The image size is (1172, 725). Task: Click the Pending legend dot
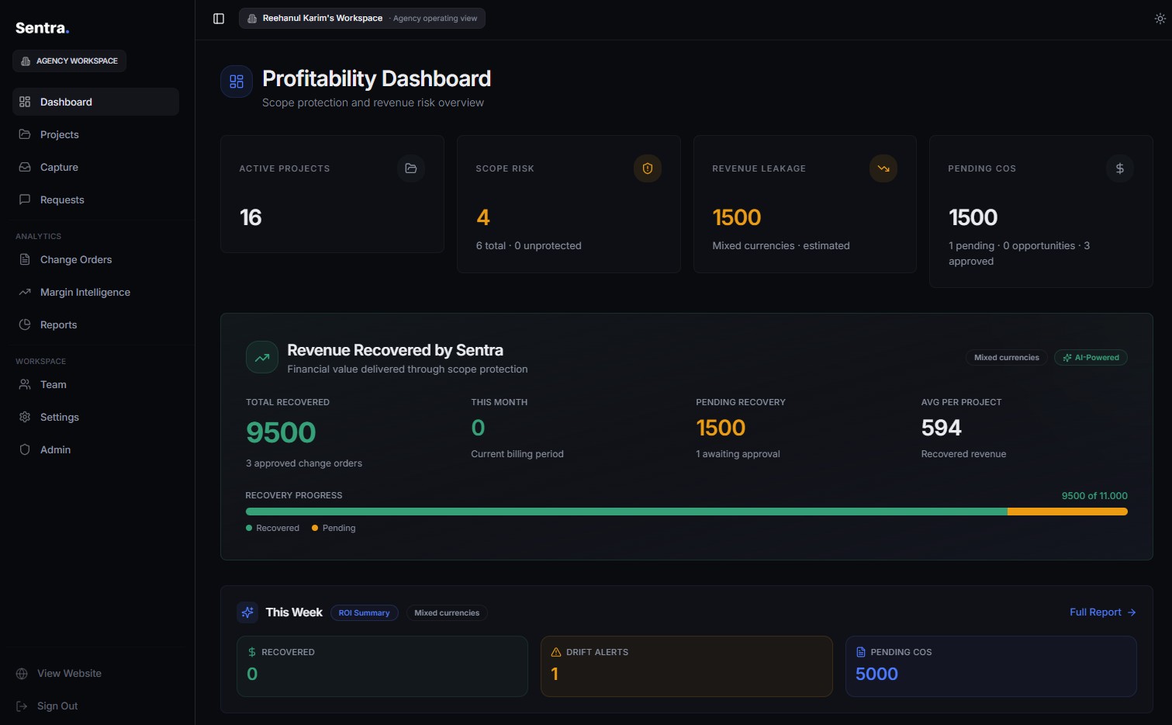315,528
